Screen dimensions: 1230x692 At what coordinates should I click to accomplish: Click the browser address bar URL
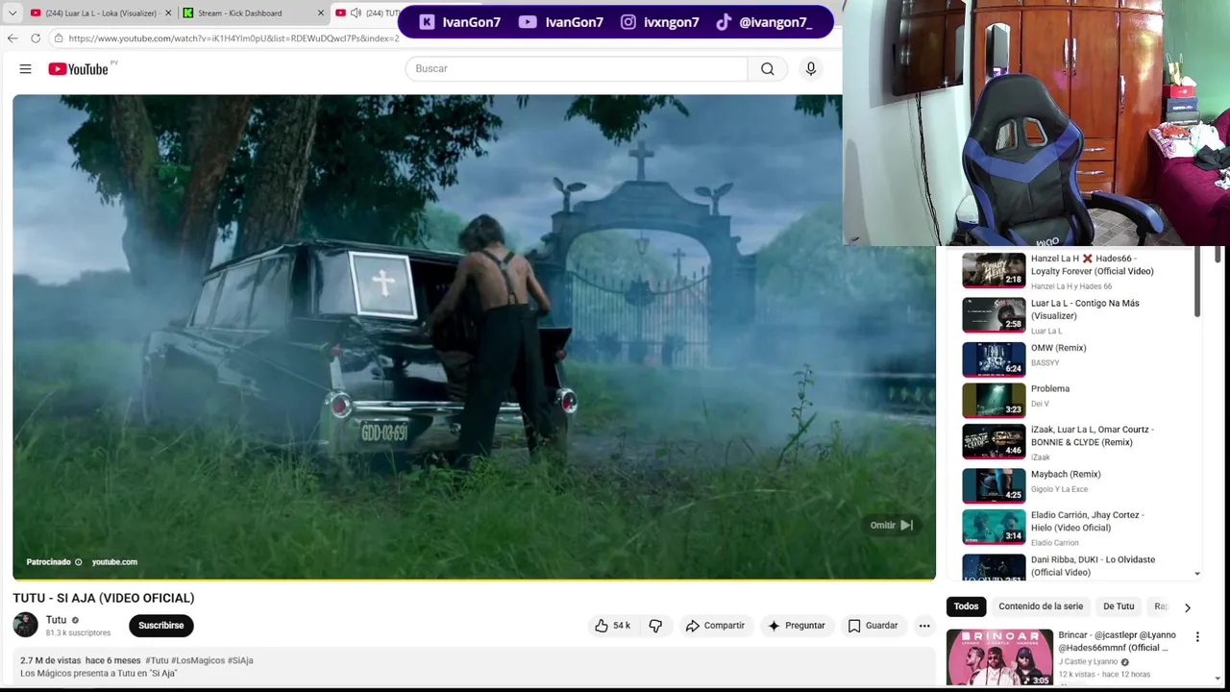click(234, 38)
